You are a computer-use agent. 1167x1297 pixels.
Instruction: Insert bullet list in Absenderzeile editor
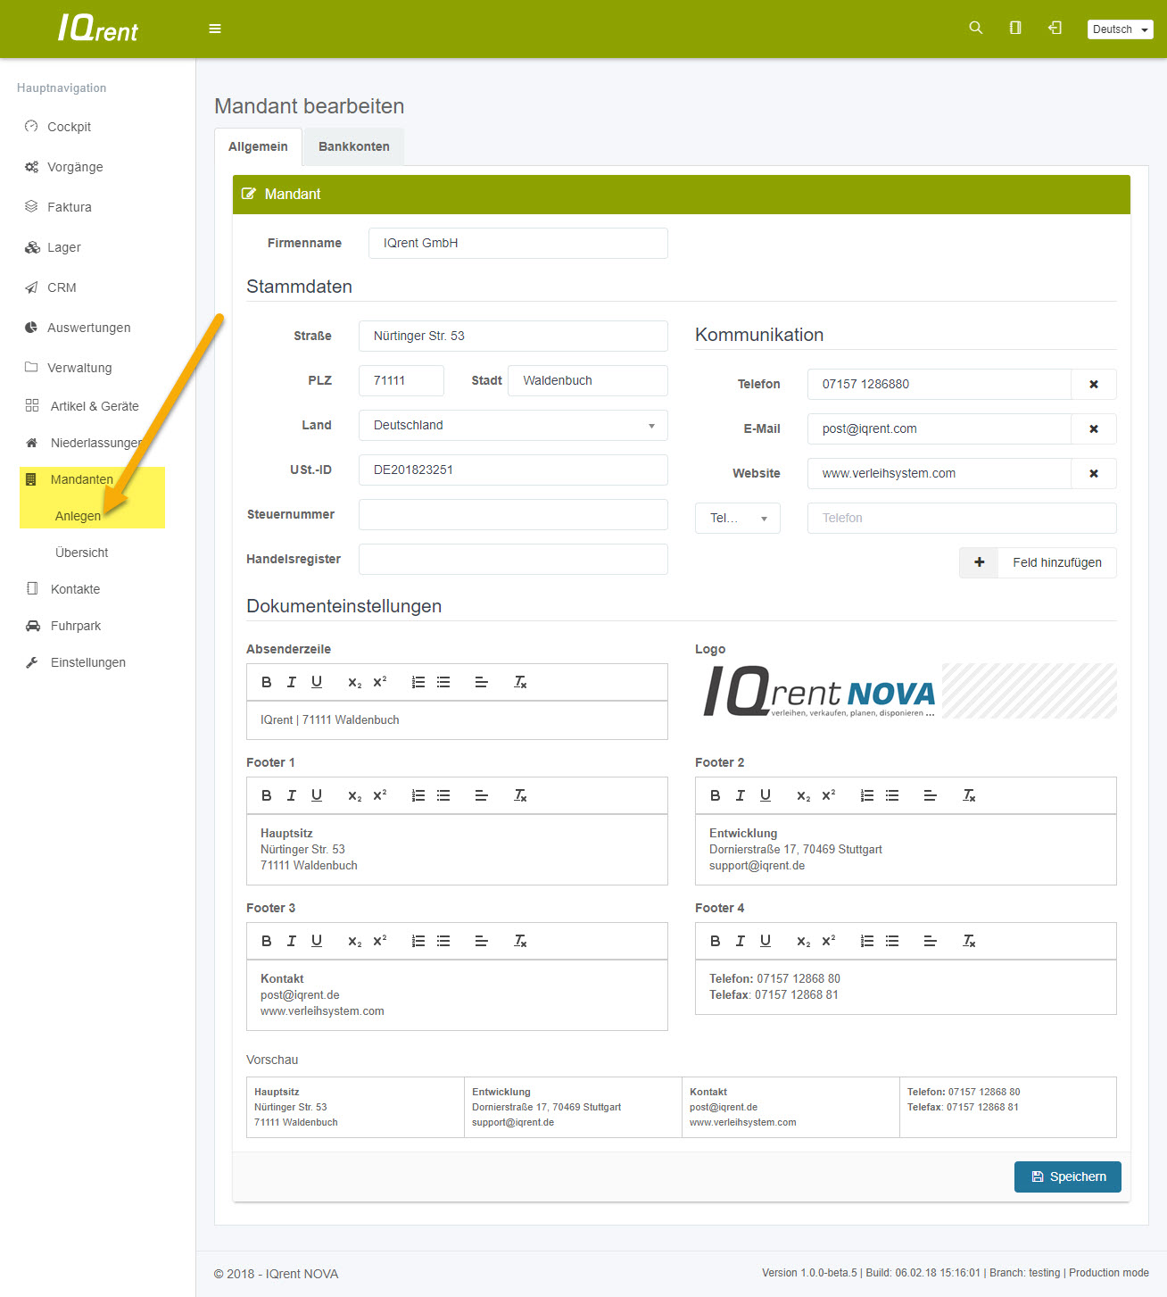pos(443,682)
